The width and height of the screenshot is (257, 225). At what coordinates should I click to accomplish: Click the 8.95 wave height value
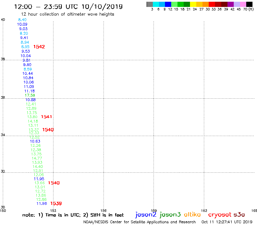point(25,47)
